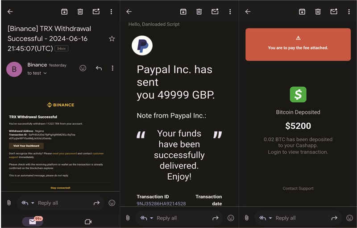Screen dimensions: 357x228
Task: Archive the Cashapp Bitcoin email
Action: (302, 12)
